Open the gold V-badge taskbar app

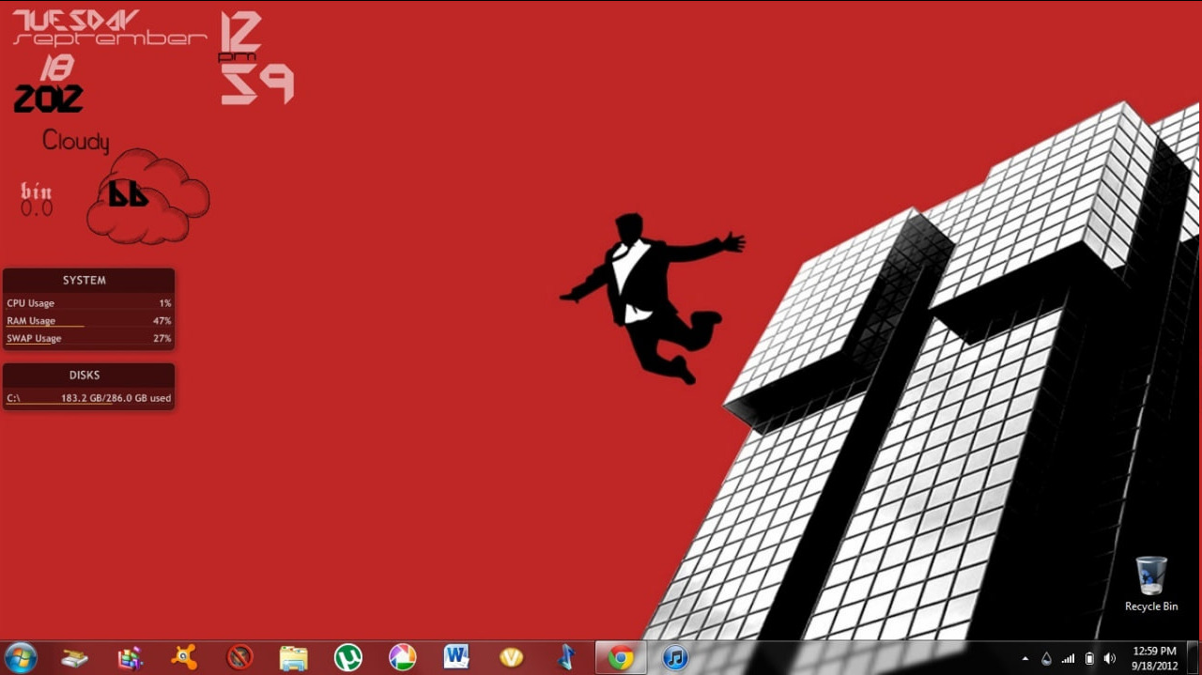pos(511,657)
